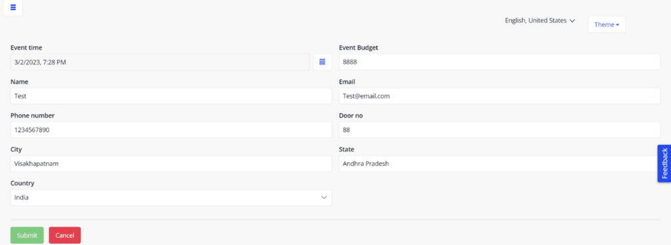Open the Feedback side tab
Image resolution: width=671 pixels, height=245 pixels.
click(664, 163)
